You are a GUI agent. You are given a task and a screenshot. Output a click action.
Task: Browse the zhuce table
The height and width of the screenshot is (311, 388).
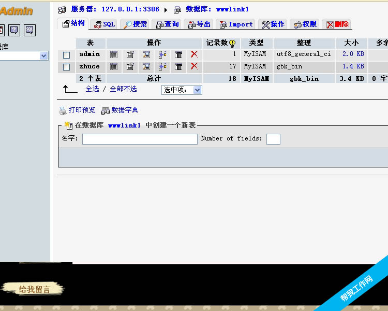114,66
